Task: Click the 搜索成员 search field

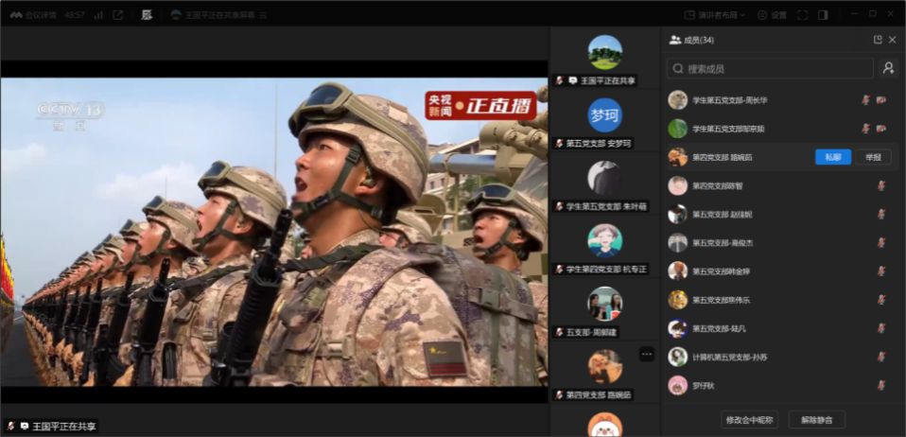Action: (768, 68)
